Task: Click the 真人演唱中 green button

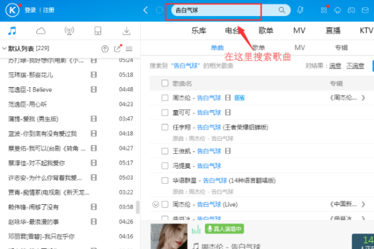Action: pos(224,228)
